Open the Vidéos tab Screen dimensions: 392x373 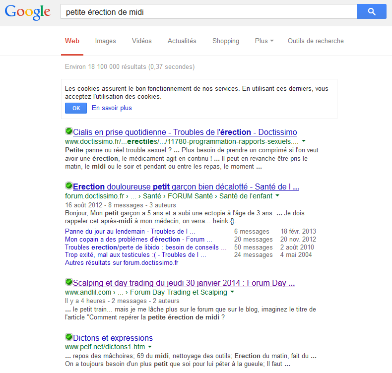pyautogui.click(x=142, y=41)
